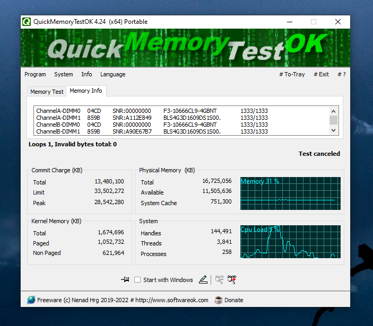Click Handles value 144,491
The height and width of the screenshot is (326, 373).
tap(221, 231)
